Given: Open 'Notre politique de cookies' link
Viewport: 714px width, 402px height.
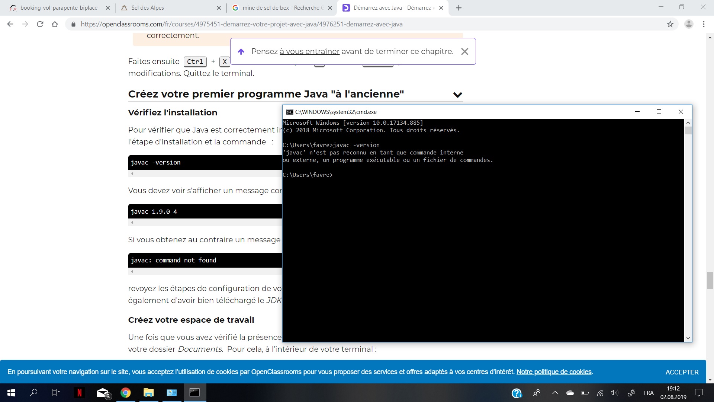Looking at the screenshot, I should [x=554, y=372].
